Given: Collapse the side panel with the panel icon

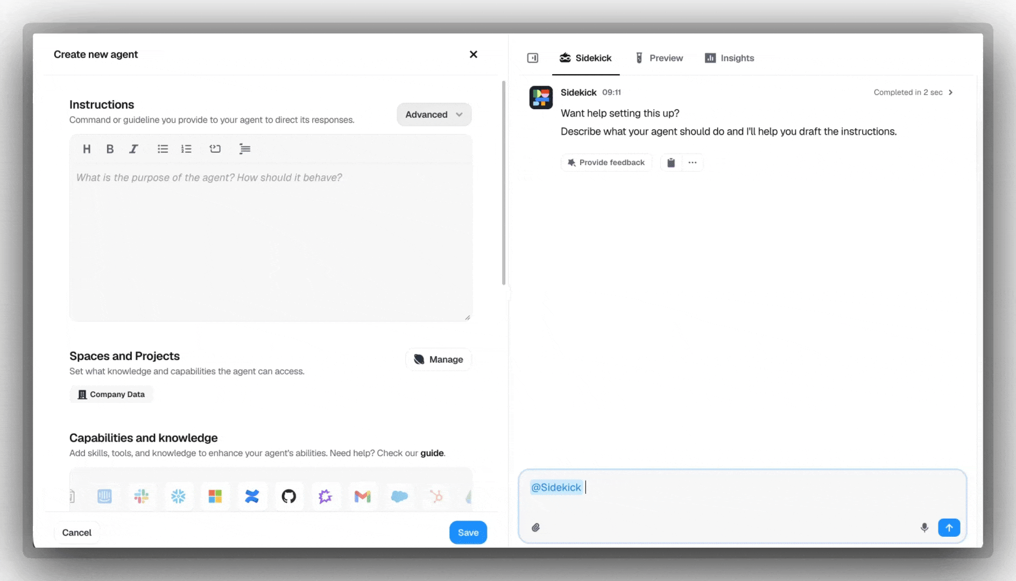Looking at the screenshot, I should [x=533, y=58].
